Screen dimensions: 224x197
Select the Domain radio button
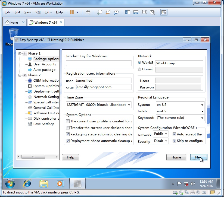coord(139,69)
